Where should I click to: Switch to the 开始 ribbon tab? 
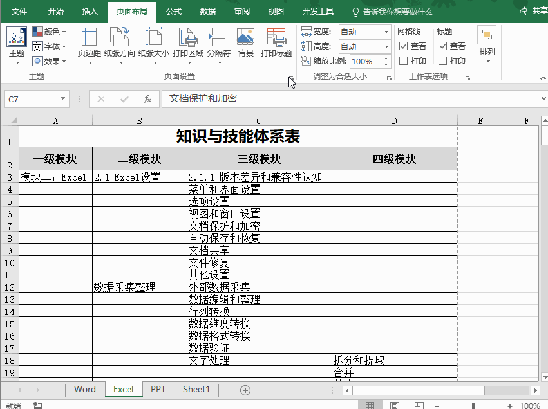tap(56, 12)
